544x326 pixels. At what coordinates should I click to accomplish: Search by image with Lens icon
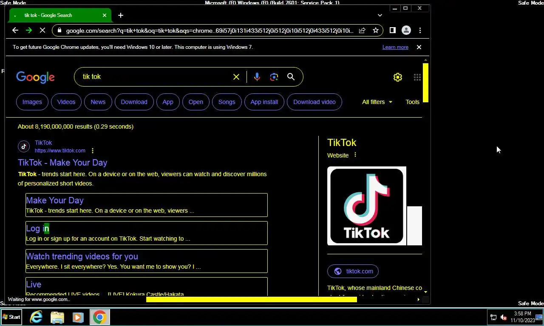[x=274, y=77]
